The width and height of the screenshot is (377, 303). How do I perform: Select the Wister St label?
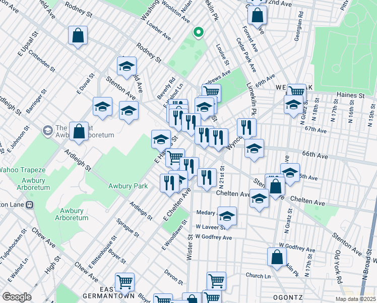pos(190,247)
